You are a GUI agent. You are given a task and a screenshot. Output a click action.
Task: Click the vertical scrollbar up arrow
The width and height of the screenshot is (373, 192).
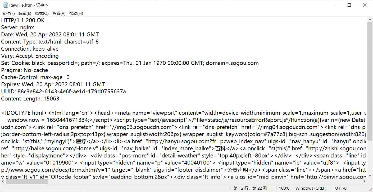pyautogui.click(x=370, y=19)
